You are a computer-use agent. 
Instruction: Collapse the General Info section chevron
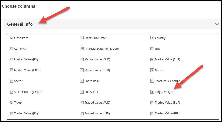click(x=217, y=24)
